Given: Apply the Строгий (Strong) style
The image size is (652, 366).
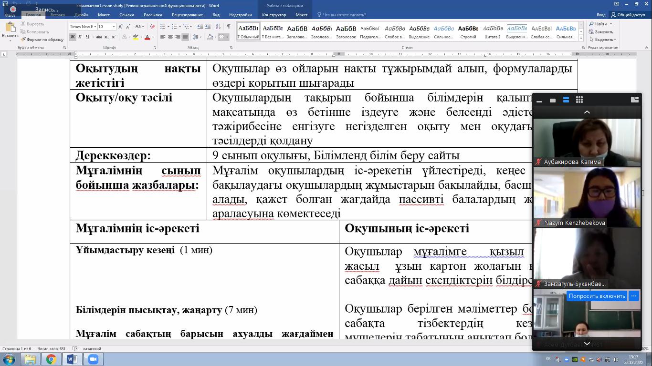Looking at the screenshot, I should [468, 31].
